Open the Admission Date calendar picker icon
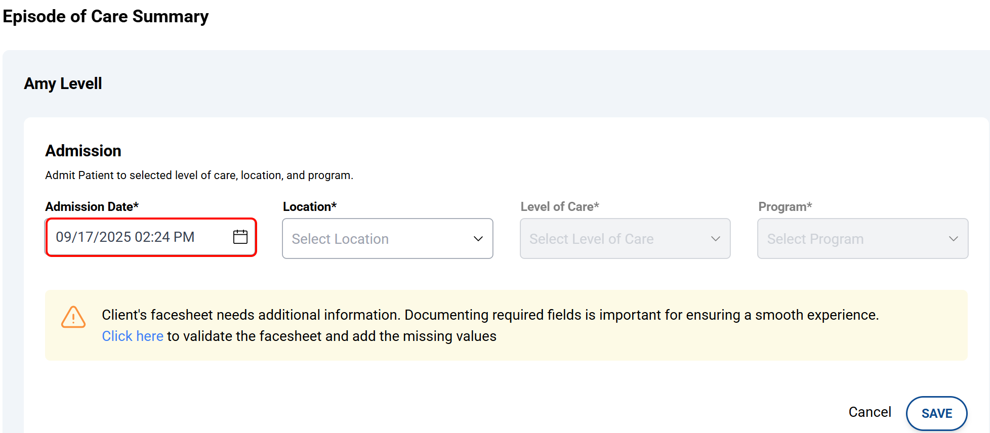The height and width of the screenshot is (433, 990). (x=240, y=237)
